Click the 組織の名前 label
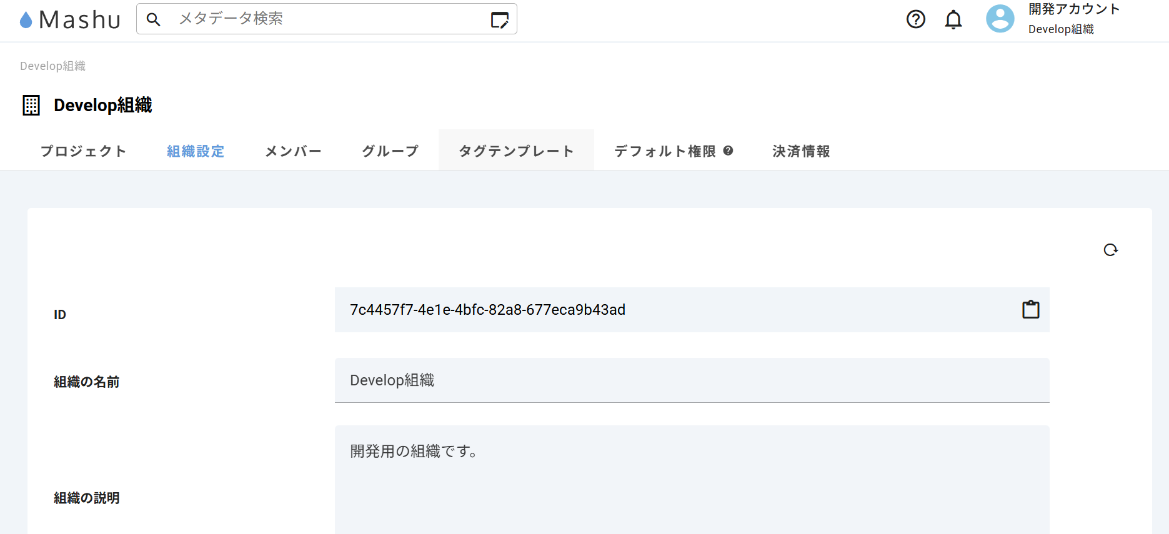1169x534 pixels. pyautogui.click(x=86, y=382)
